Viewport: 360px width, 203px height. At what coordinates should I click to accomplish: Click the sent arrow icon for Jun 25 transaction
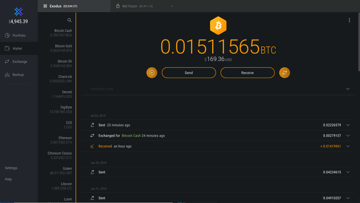(x=92, y=172)
